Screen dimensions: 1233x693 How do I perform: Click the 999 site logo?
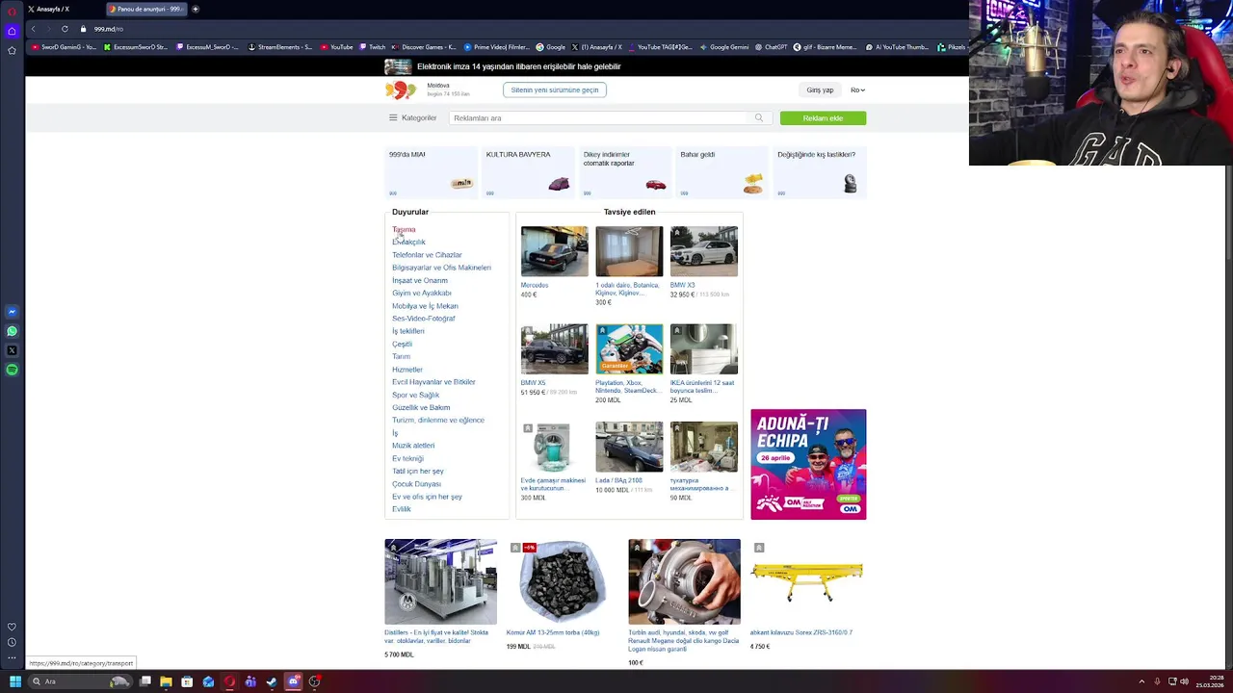pos(401,90)
